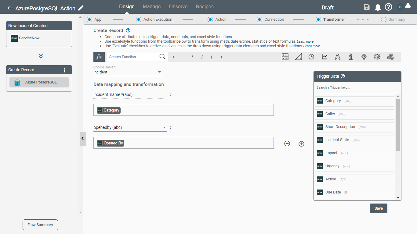Click the openedby value field containing Opened By

click(x=183, y=143)
